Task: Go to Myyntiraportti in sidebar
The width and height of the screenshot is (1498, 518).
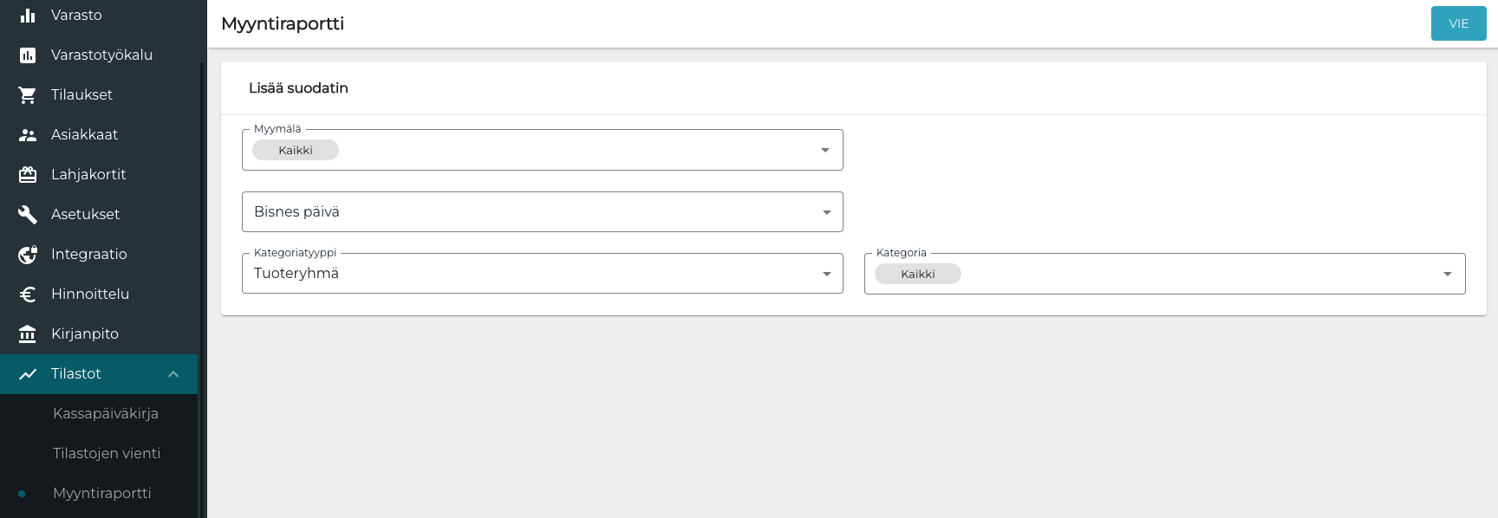Action: click(102, 494)
